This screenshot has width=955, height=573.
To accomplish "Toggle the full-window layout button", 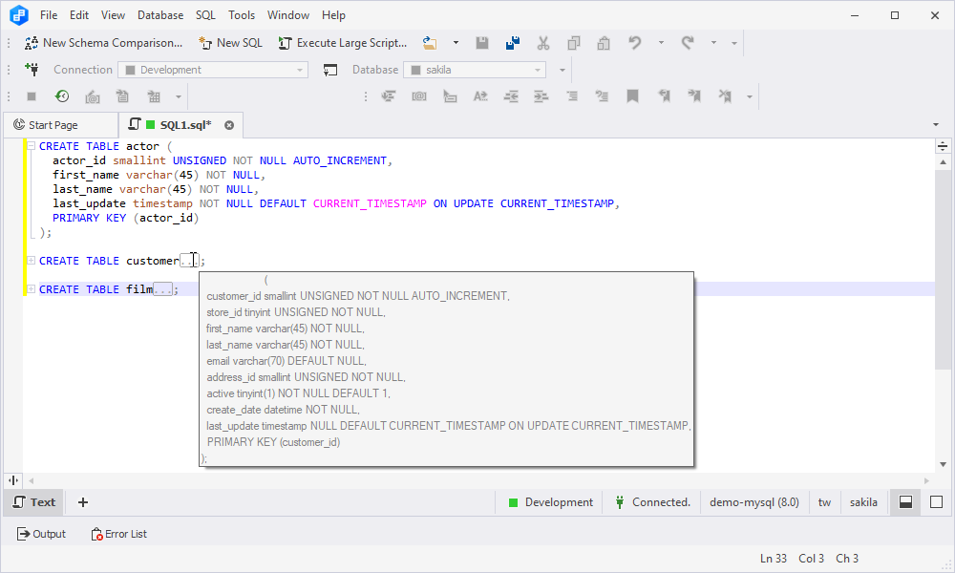I will [936, 502].
